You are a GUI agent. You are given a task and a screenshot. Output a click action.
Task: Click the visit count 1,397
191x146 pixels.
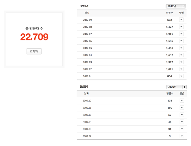coord(170,62)
